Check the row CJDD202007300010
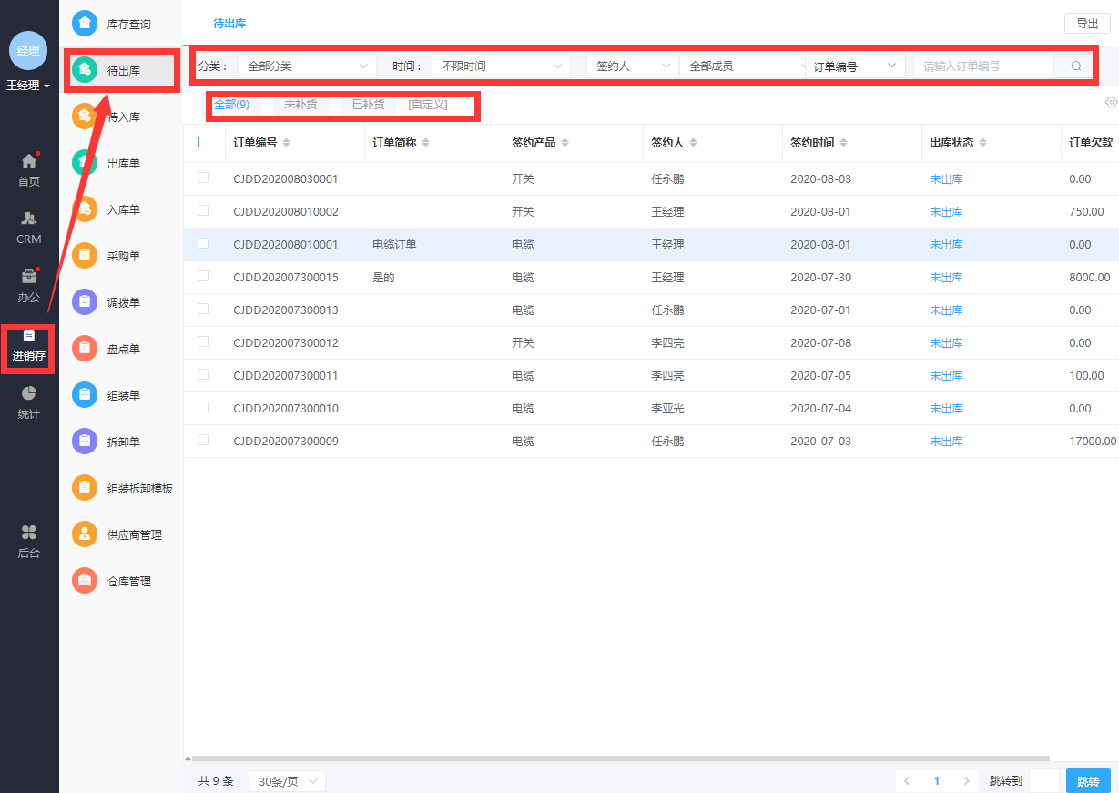The image size is (1119, 793). [x=203, y=407]
